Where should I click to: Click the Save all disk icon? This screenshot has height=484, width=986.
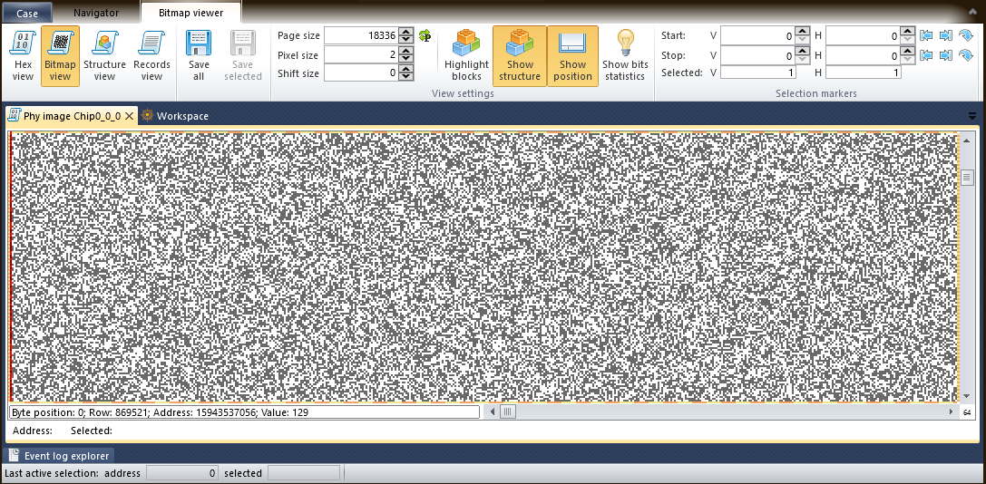(x=199, y=44)
